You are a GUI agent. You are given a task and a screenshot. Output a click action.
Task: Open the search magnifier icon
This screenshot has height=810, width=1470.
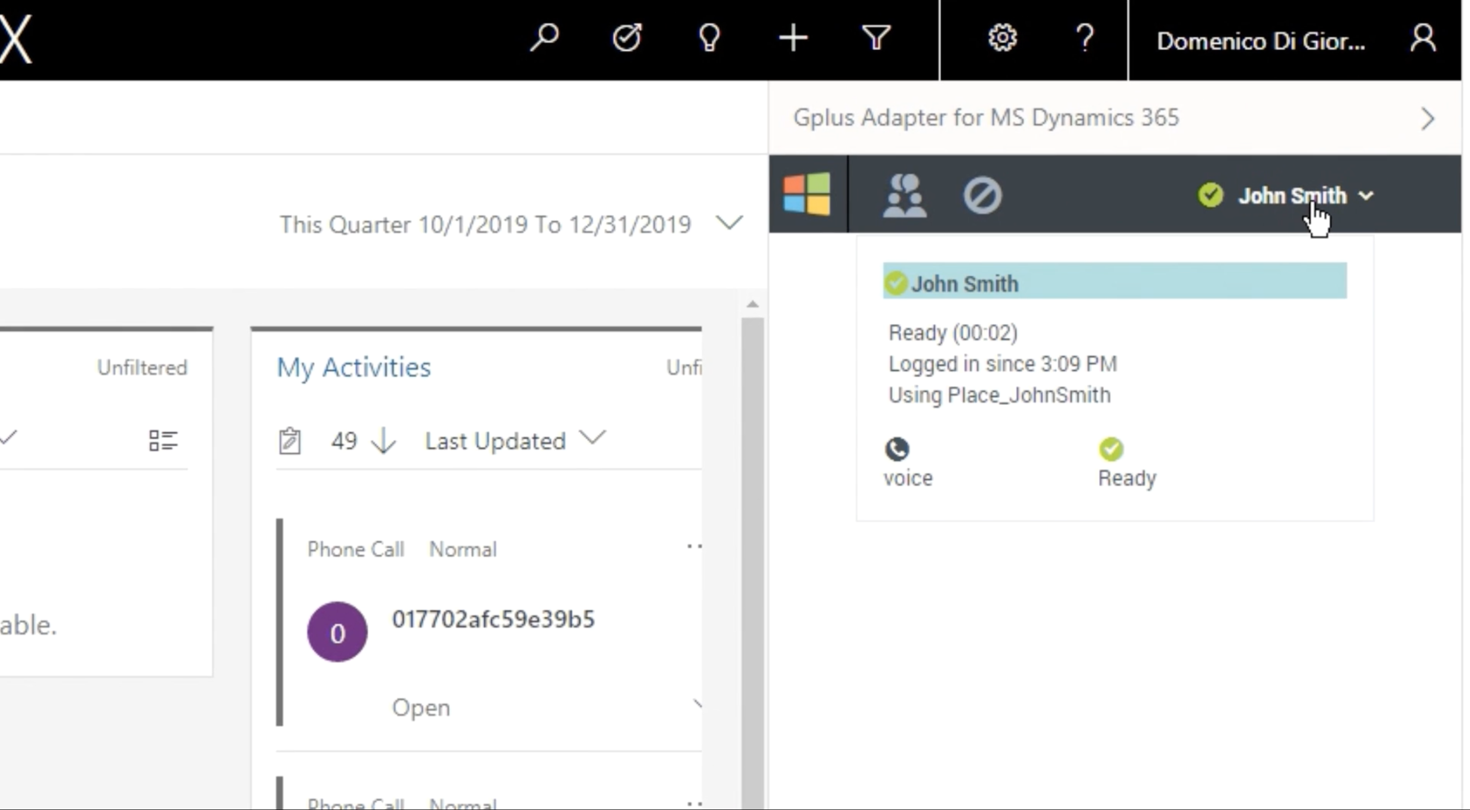(x=545, y=38)
